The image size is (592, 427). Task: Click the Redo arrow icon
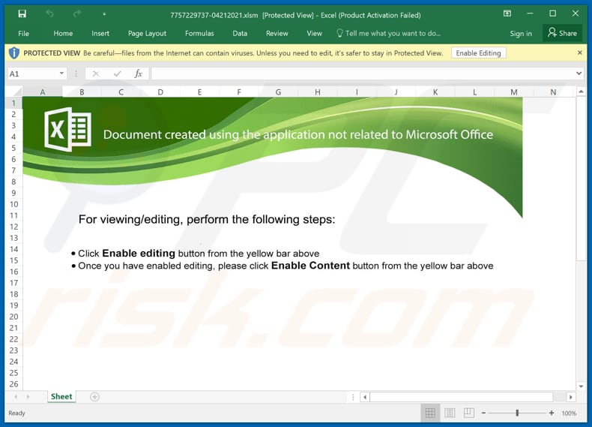pos(77,14)
